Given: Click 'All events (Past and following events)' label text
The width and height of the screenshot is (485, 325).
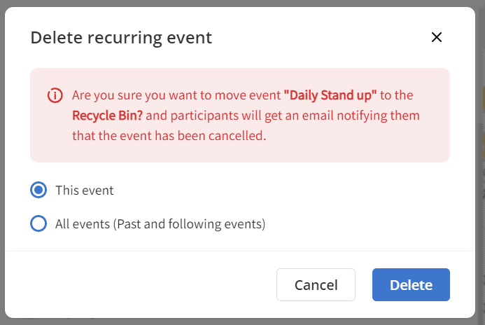Looking at the screenshot, I should tap(160, 223).
